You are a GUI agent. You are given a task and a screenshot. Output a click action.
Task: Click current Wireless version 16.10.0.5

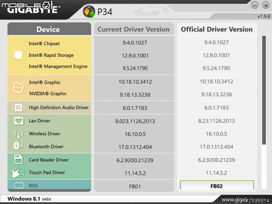135,134
